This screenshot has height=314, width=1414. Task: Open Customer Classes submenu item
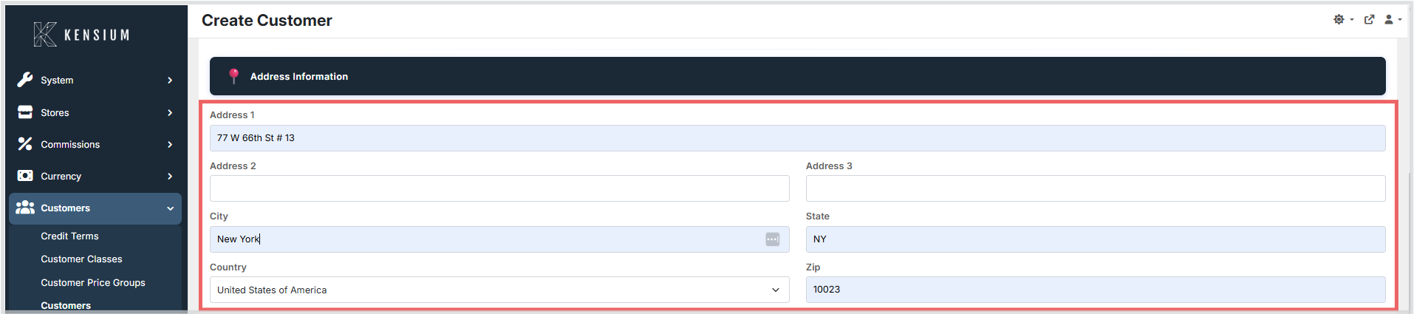click(x=81, y=259)
